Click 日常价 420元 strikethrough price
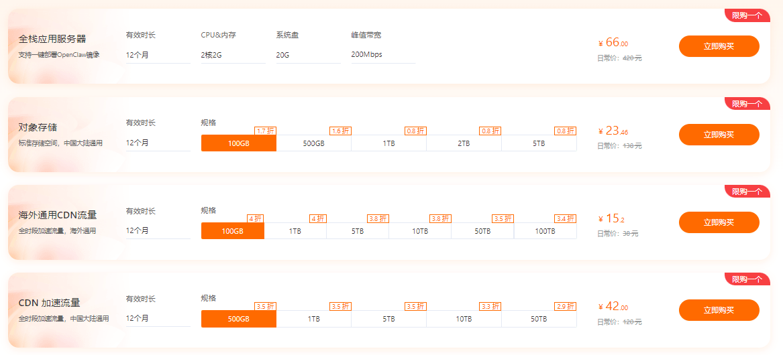The width and height of the screenshot is (783, 355). point(619,58)
